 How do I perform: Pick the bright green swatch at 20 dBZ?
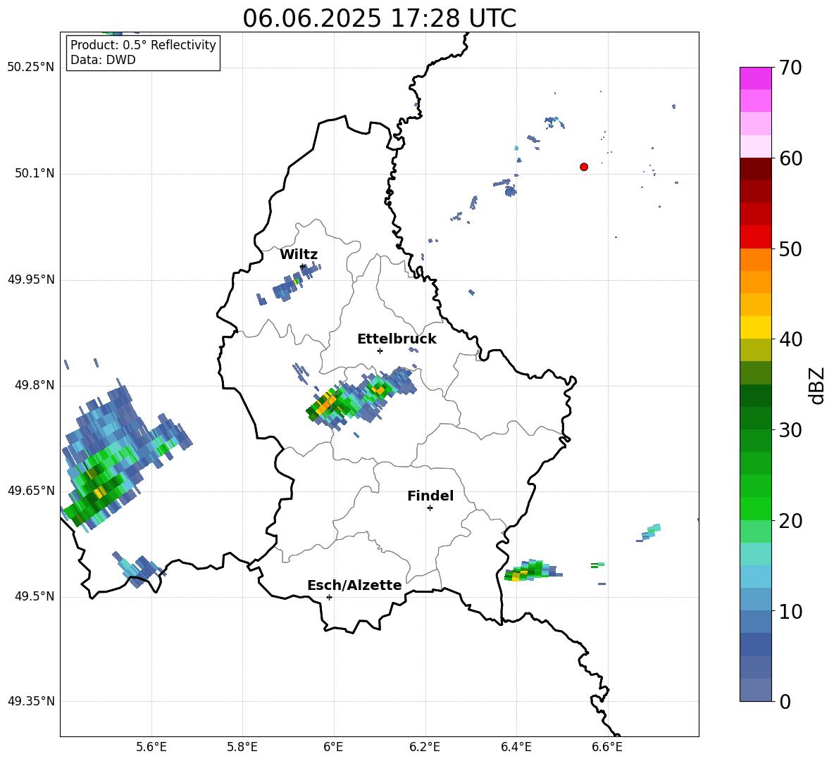point(755,509)
